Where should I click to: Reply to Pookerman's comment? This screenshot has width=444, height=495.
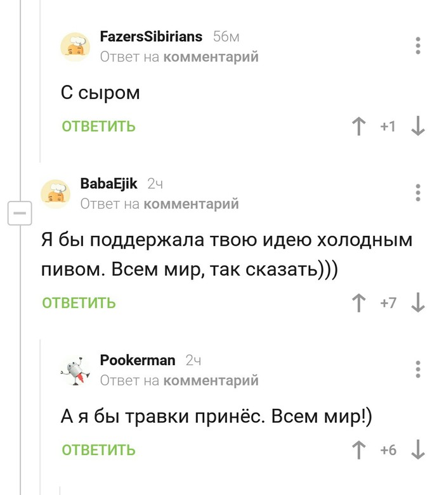point(98,451)
